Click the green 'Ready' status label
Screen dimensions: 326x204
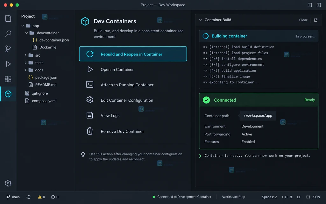[x=309, y=100]
